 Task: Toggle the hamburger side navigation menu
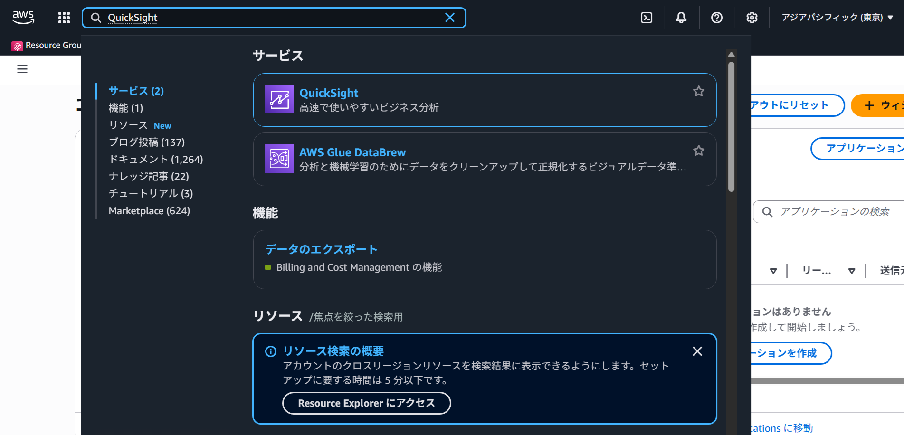[22, 69]
